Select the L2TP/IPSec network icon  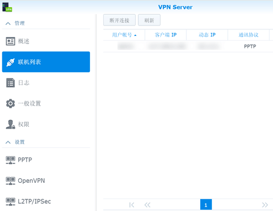click(x=10, y=202)
